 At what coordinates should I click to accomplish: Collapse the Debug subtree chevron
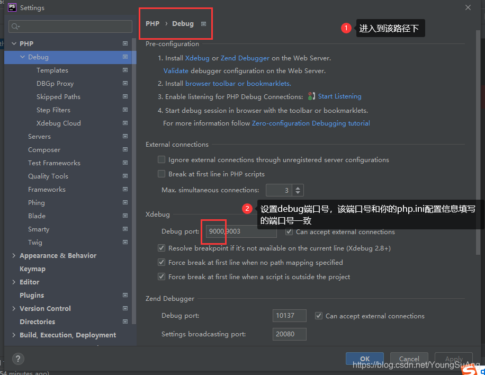click(x=22, y=57)
